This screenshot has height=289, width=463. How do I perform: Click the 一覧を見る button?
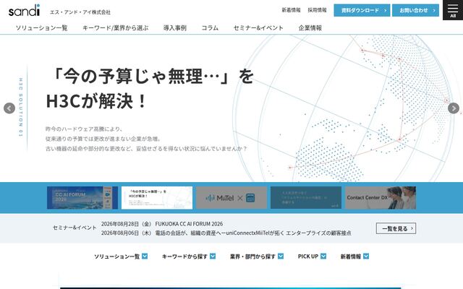[x=396, y=228]
